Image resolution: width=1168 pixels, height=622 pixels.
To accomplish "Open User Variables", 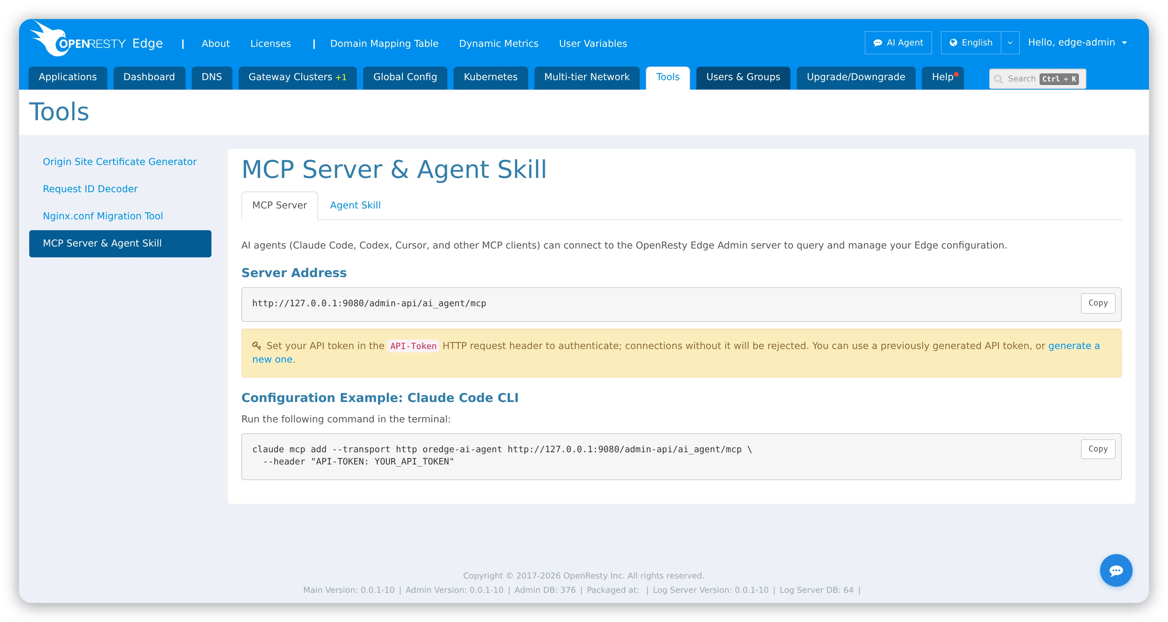I will (x=592, y=43).
